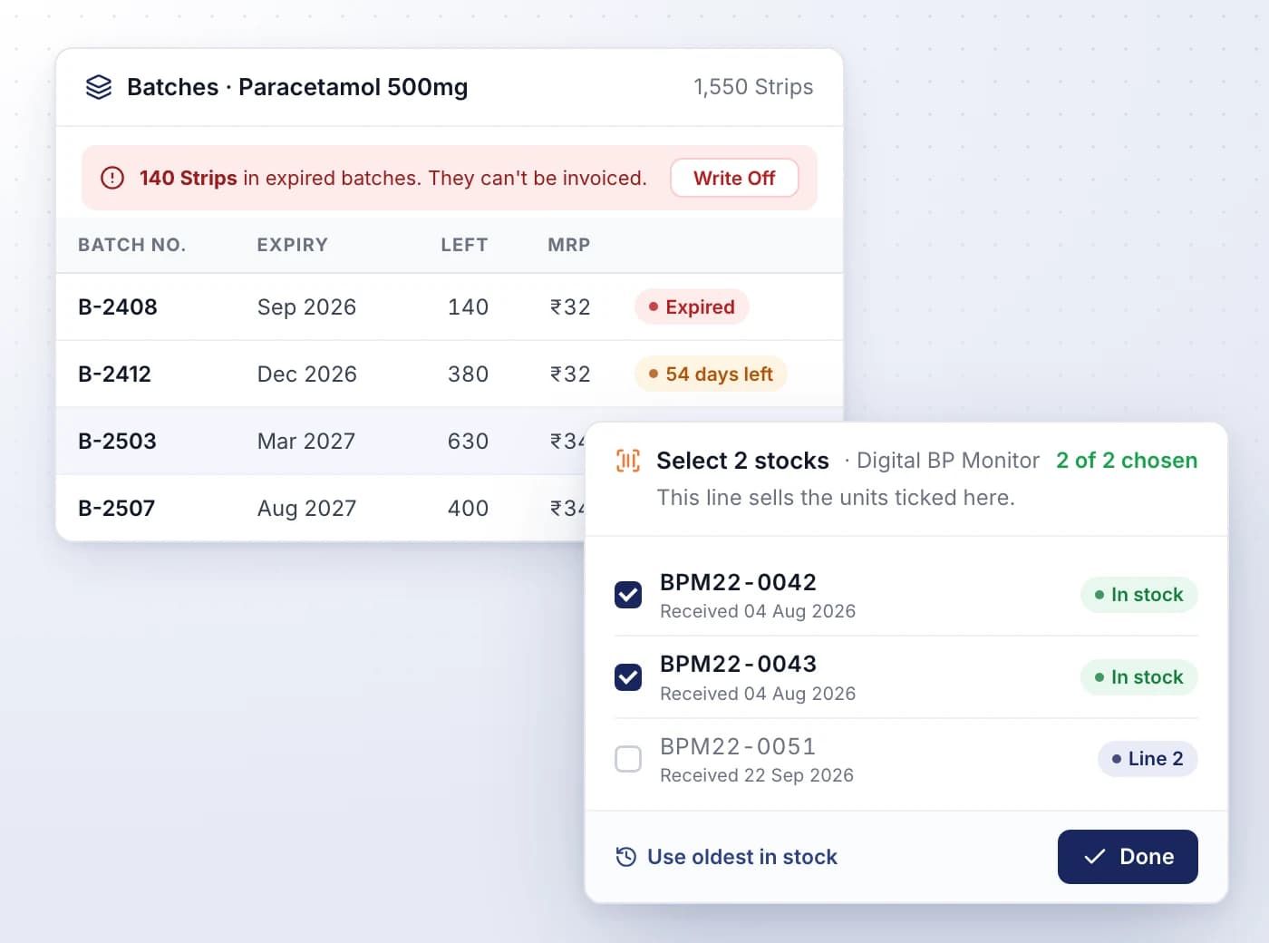Click the 630 left quantity cell
The width and height of the screenshot is (1269, 943).
pos(468,442)
